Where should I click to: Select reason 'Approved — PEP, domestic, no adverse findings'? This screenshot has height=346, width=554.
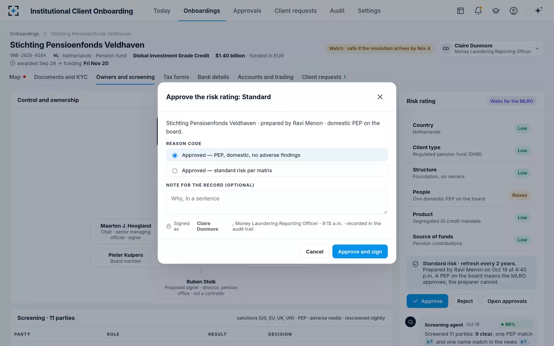point(277,155)
